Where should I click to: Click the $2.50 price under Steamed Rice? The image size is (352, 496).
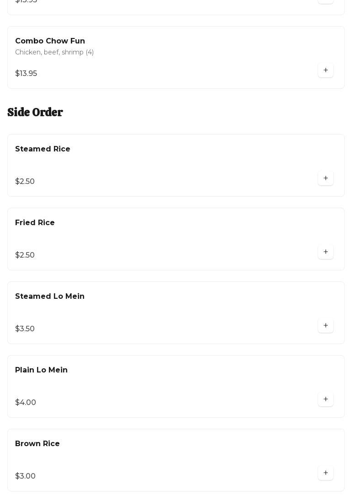click(x=25, y=182)
